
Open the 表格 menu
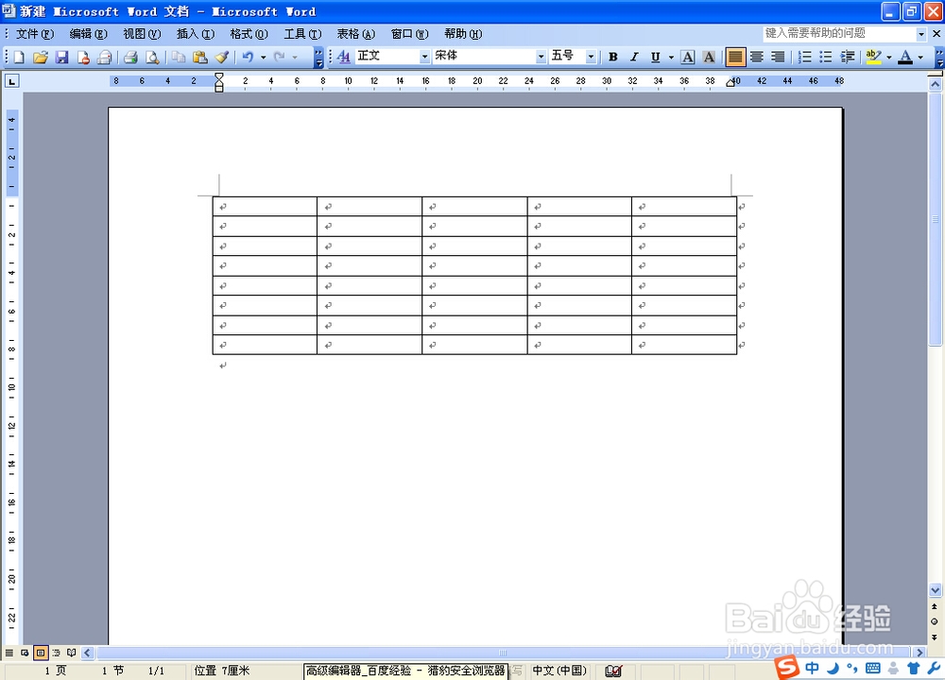pyautogui.click(x=355, y=34)
